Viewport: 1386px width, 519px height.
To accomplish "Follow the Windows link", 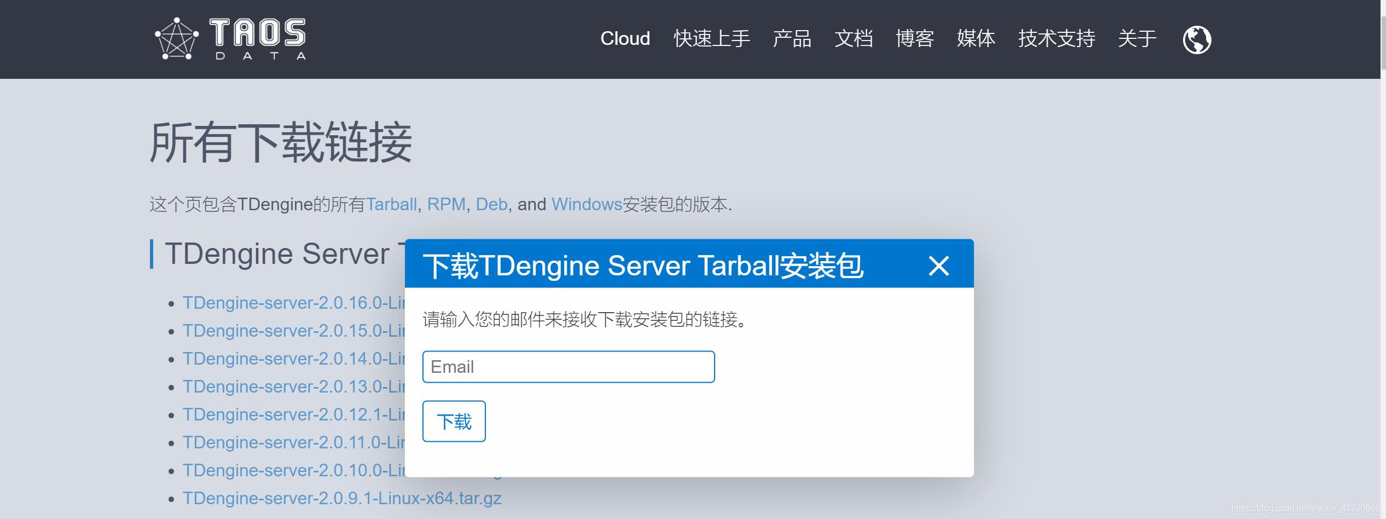I will click(x=587, y=204).
